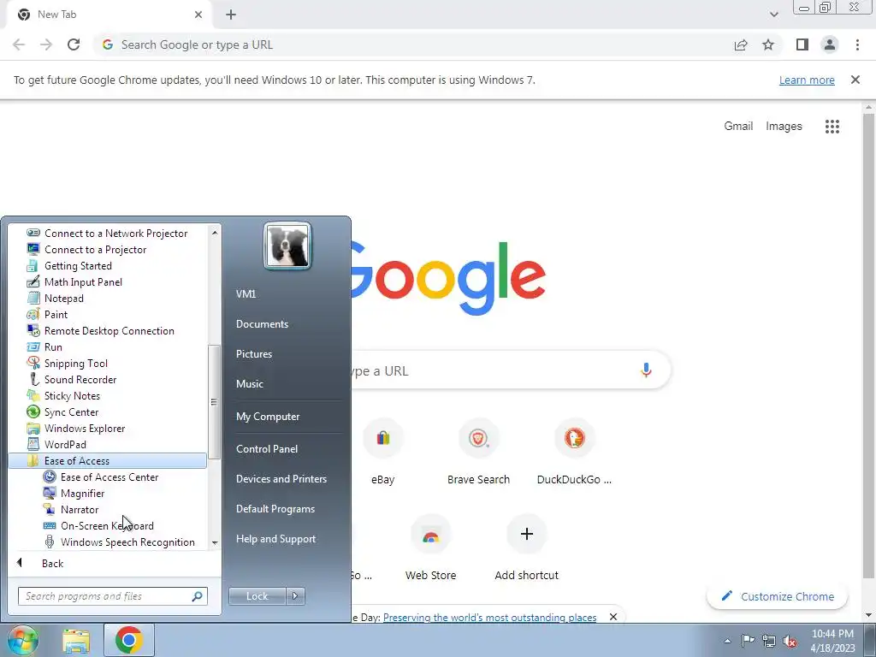
Task: Click the Lock button
Action: point(257,596)
